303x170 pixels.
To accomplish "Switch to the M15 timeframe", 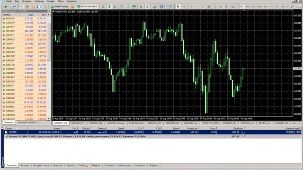I will 253,7.
